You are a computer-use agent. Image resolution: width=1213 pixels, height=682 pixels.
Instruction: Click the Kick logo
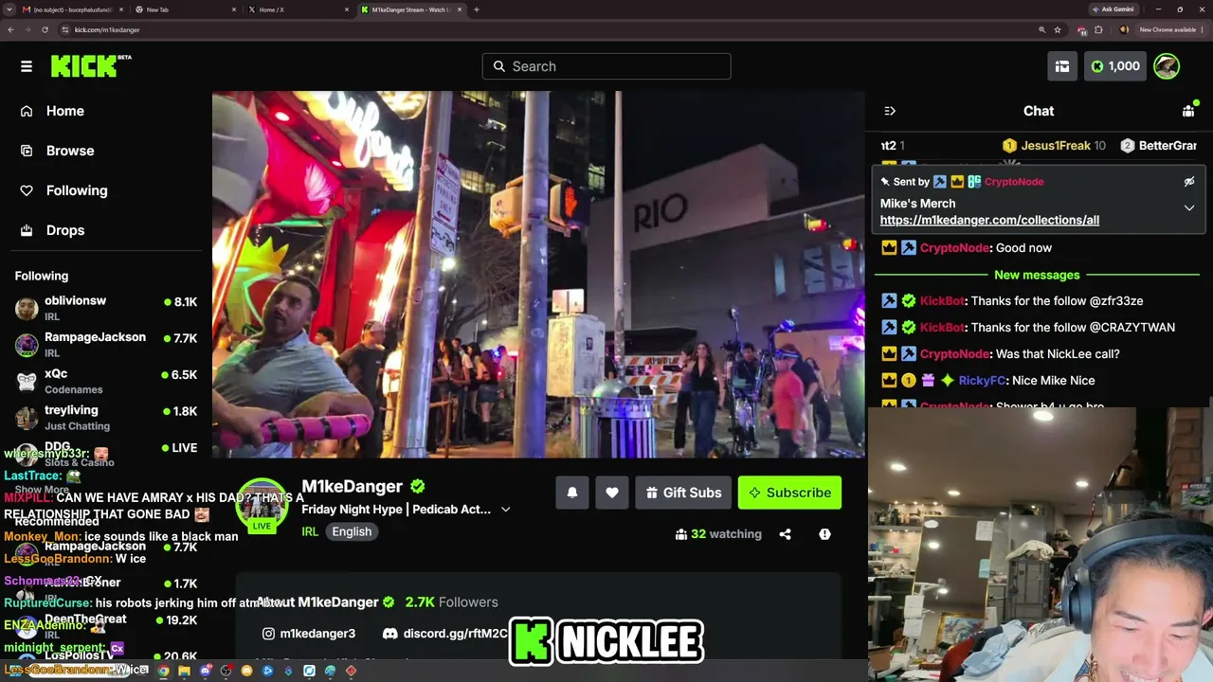(90, 65)
